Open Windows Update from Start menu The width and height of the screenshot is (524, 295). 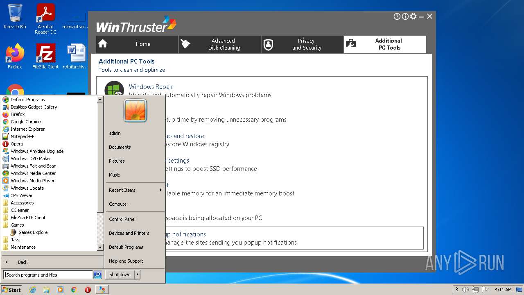(27, 188)
